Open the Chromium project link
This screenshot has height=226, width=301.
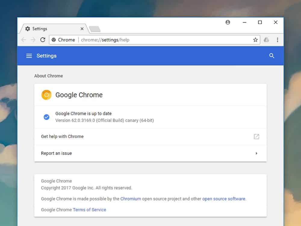coord(131,199)
